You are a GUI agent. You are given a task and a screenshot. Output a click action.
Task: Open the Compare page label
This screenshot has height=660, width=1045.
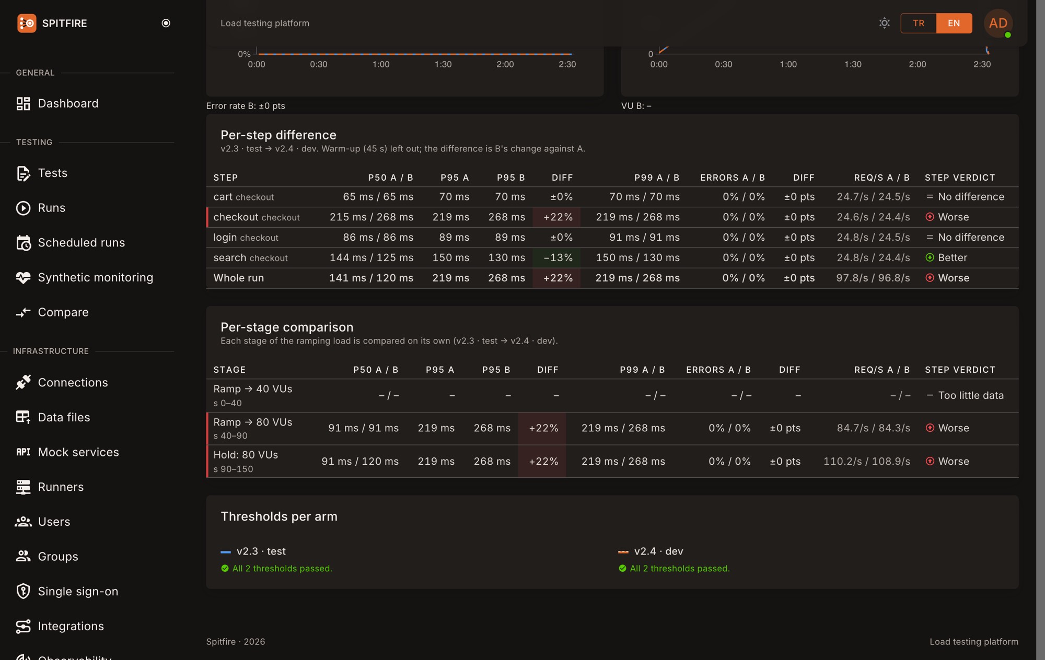coord(63,312)
